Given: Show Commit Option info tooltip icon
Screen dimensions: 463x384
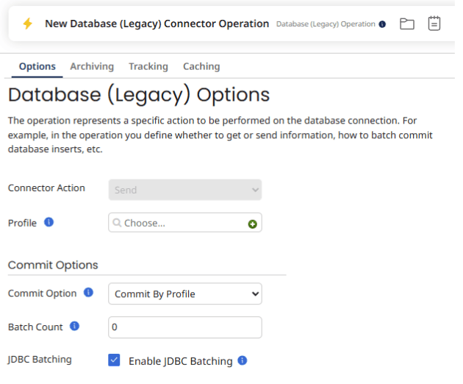Looking at the screenshot, I should (89, 293).
